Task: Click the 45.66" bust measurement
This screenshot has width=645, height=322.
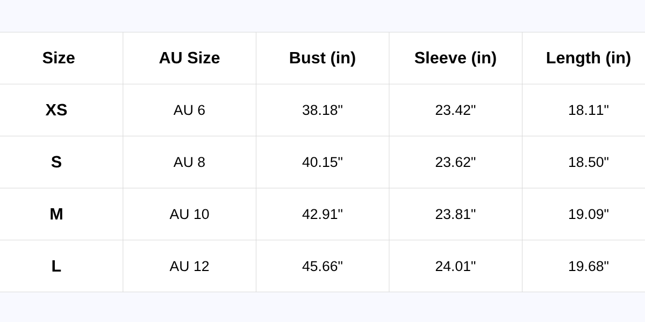Action: (x=322, y=266)
